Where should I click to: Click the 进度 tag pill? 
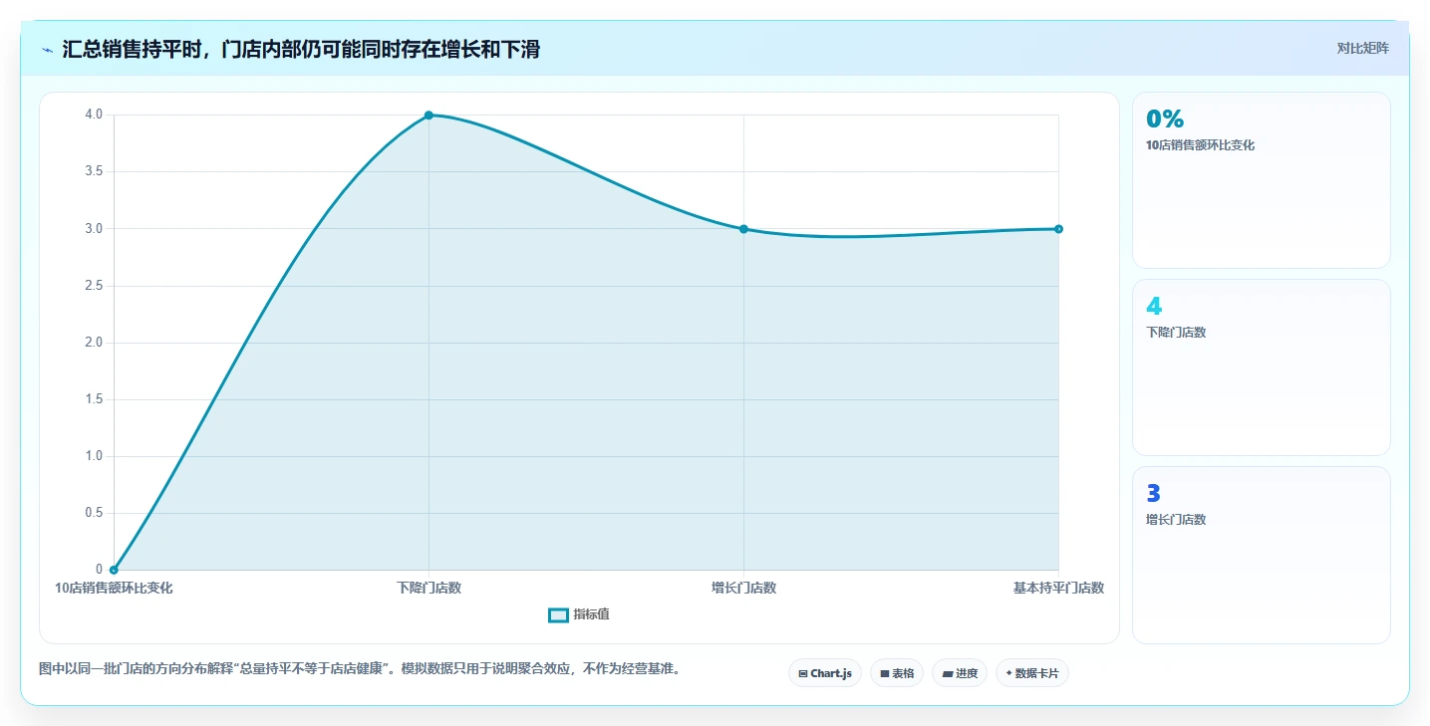[x=960, y=673]
